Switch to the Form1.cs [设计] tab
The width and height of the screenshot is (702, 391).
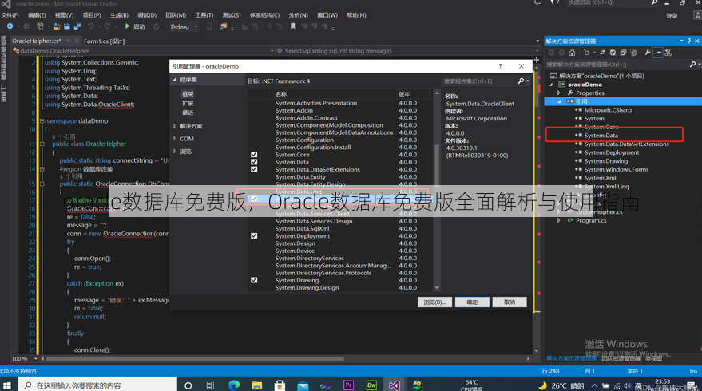[105, 41]
